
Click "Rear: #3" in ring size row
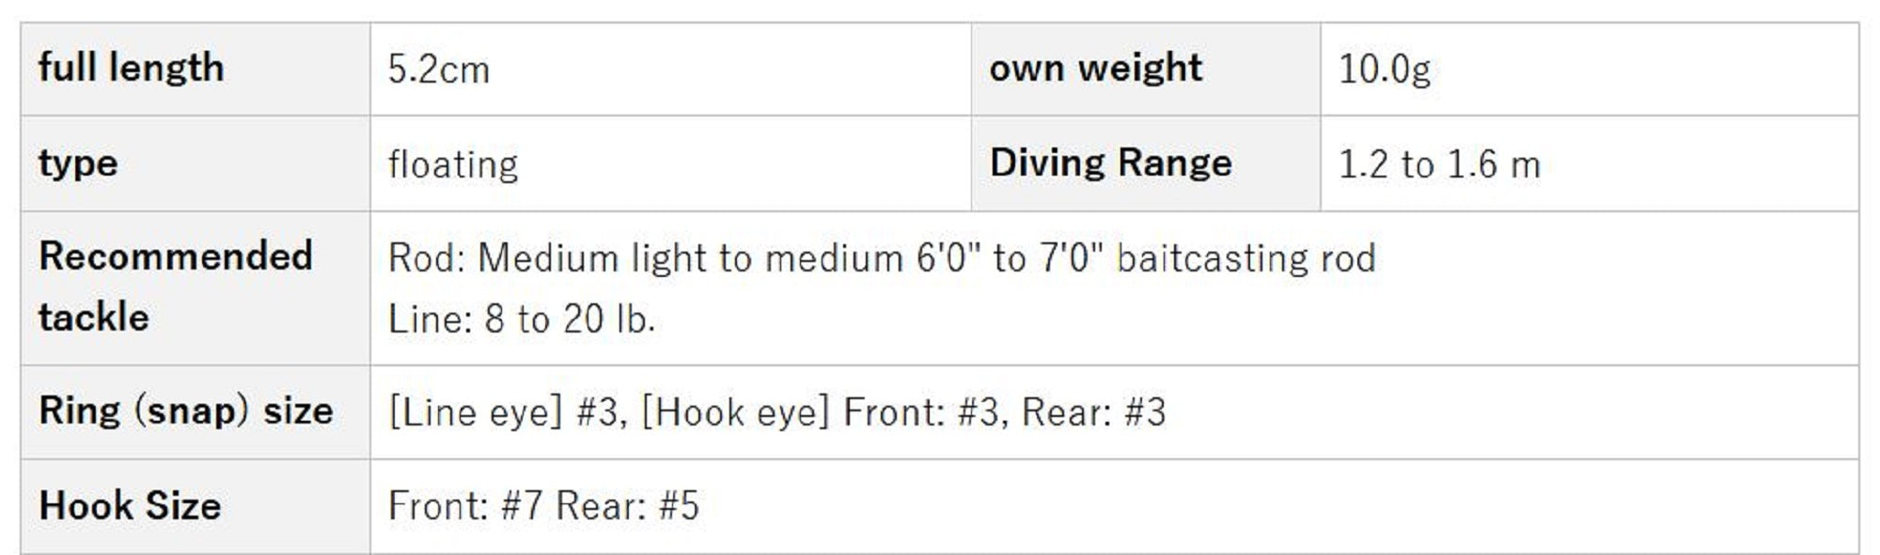point(1093,412)
